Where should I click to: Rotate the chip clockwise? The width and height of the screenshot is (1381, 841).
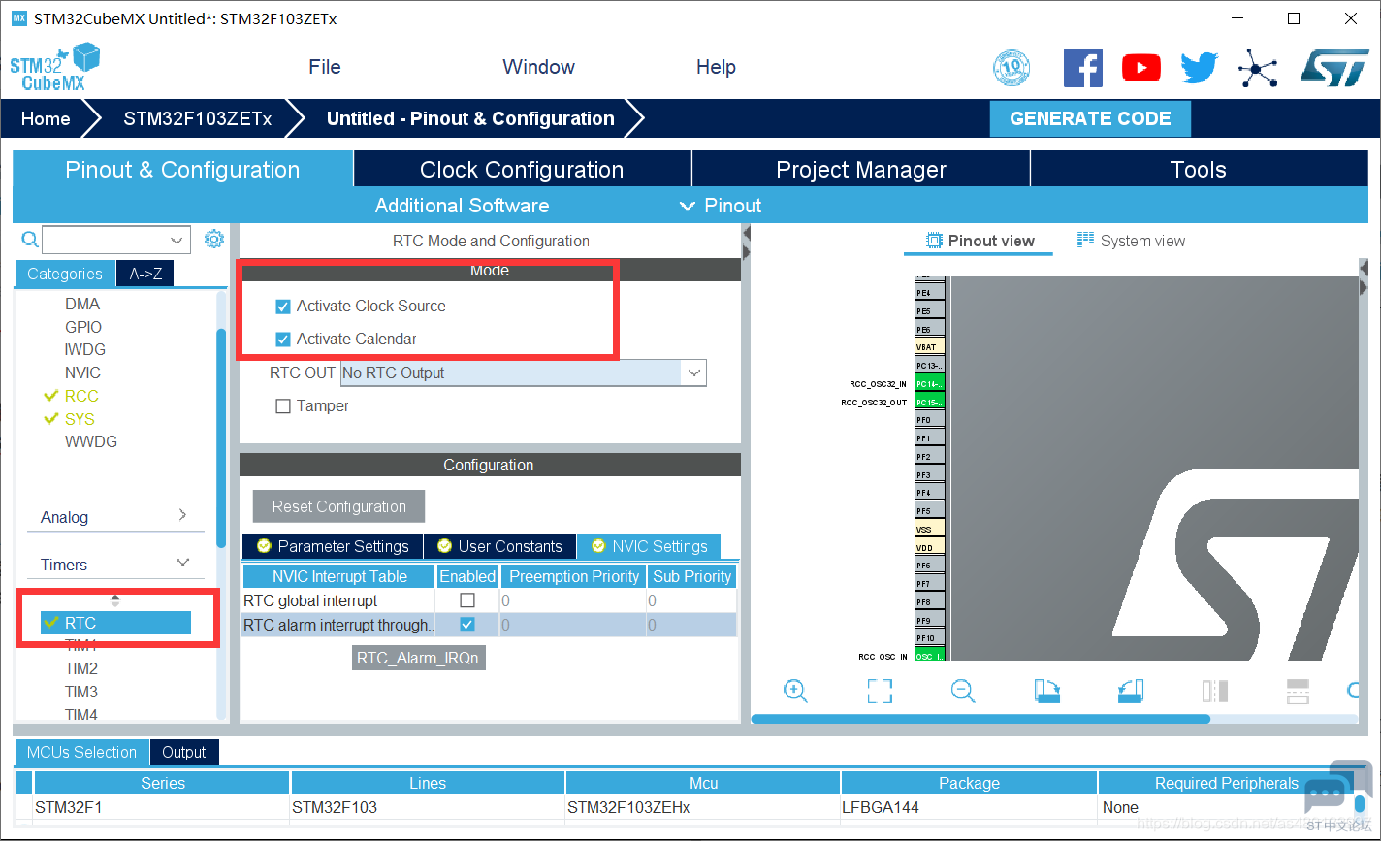(1047, 691)
